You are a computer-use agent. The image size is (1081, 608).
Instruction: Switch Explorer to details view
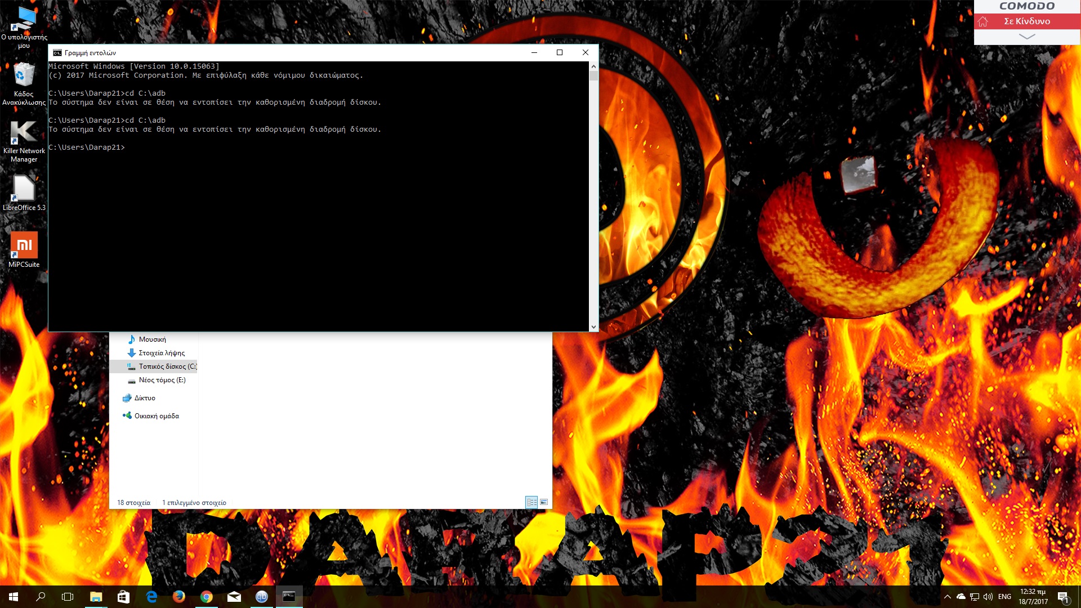tap(531, 502)
